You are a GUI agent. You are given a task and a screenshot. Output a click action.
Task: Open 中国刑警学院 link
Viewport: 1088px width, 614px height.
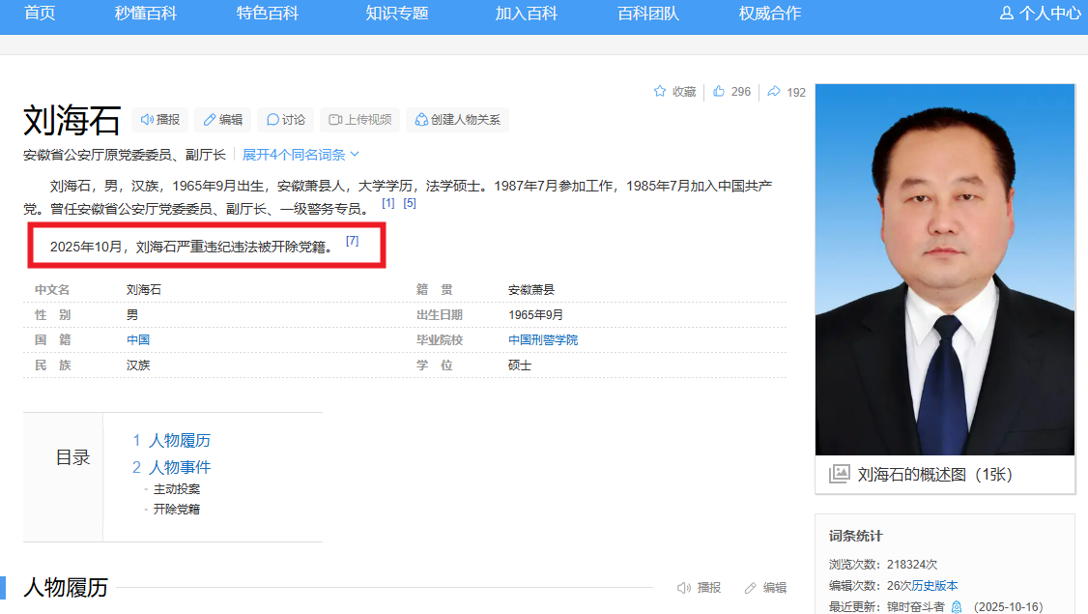pos(543,340)
